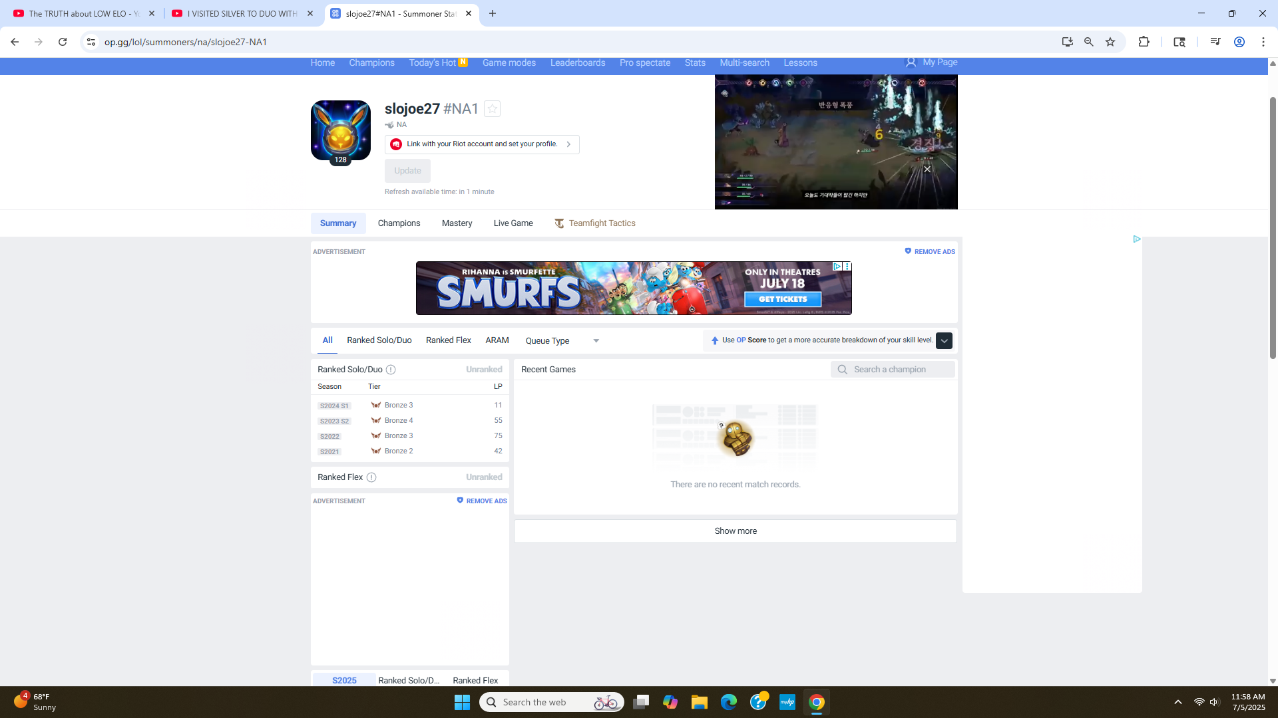
Task: Open Riot account link chevron
Action: tap(568, 144)
